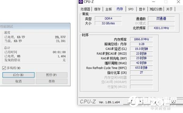The width and height of the screenshot is (183, 113).
Task: Click the 双通道 channel count field
Action: coord(161,19)
